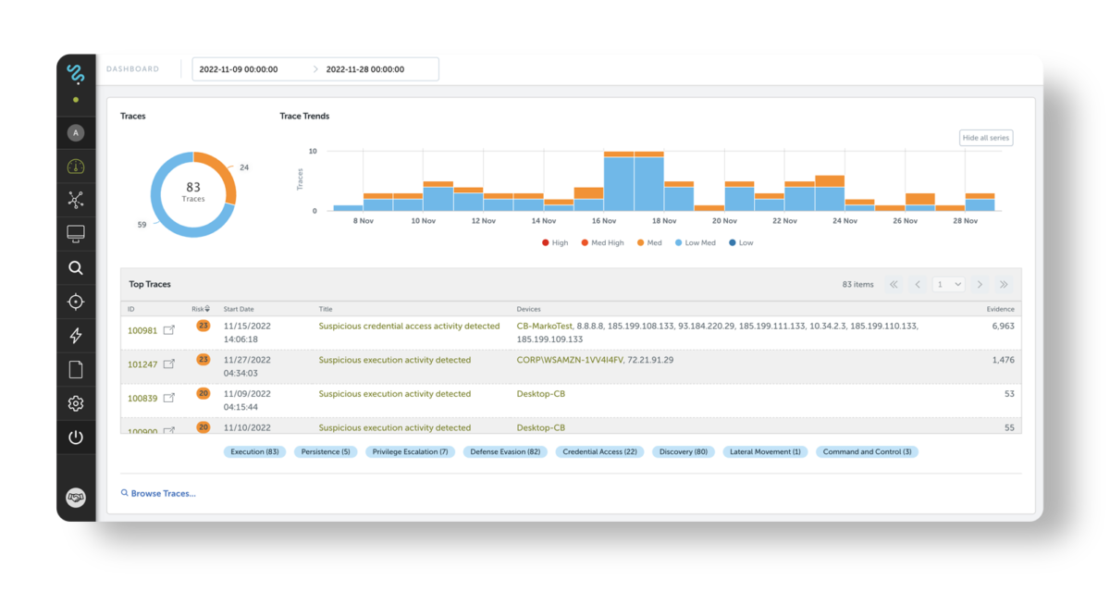The height and width of the screenshot is (592, 1110).
Task: Filter by the Credential Access (22) tag
Action: click(600, 452)
